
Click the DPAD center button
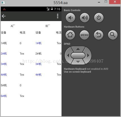78,56
